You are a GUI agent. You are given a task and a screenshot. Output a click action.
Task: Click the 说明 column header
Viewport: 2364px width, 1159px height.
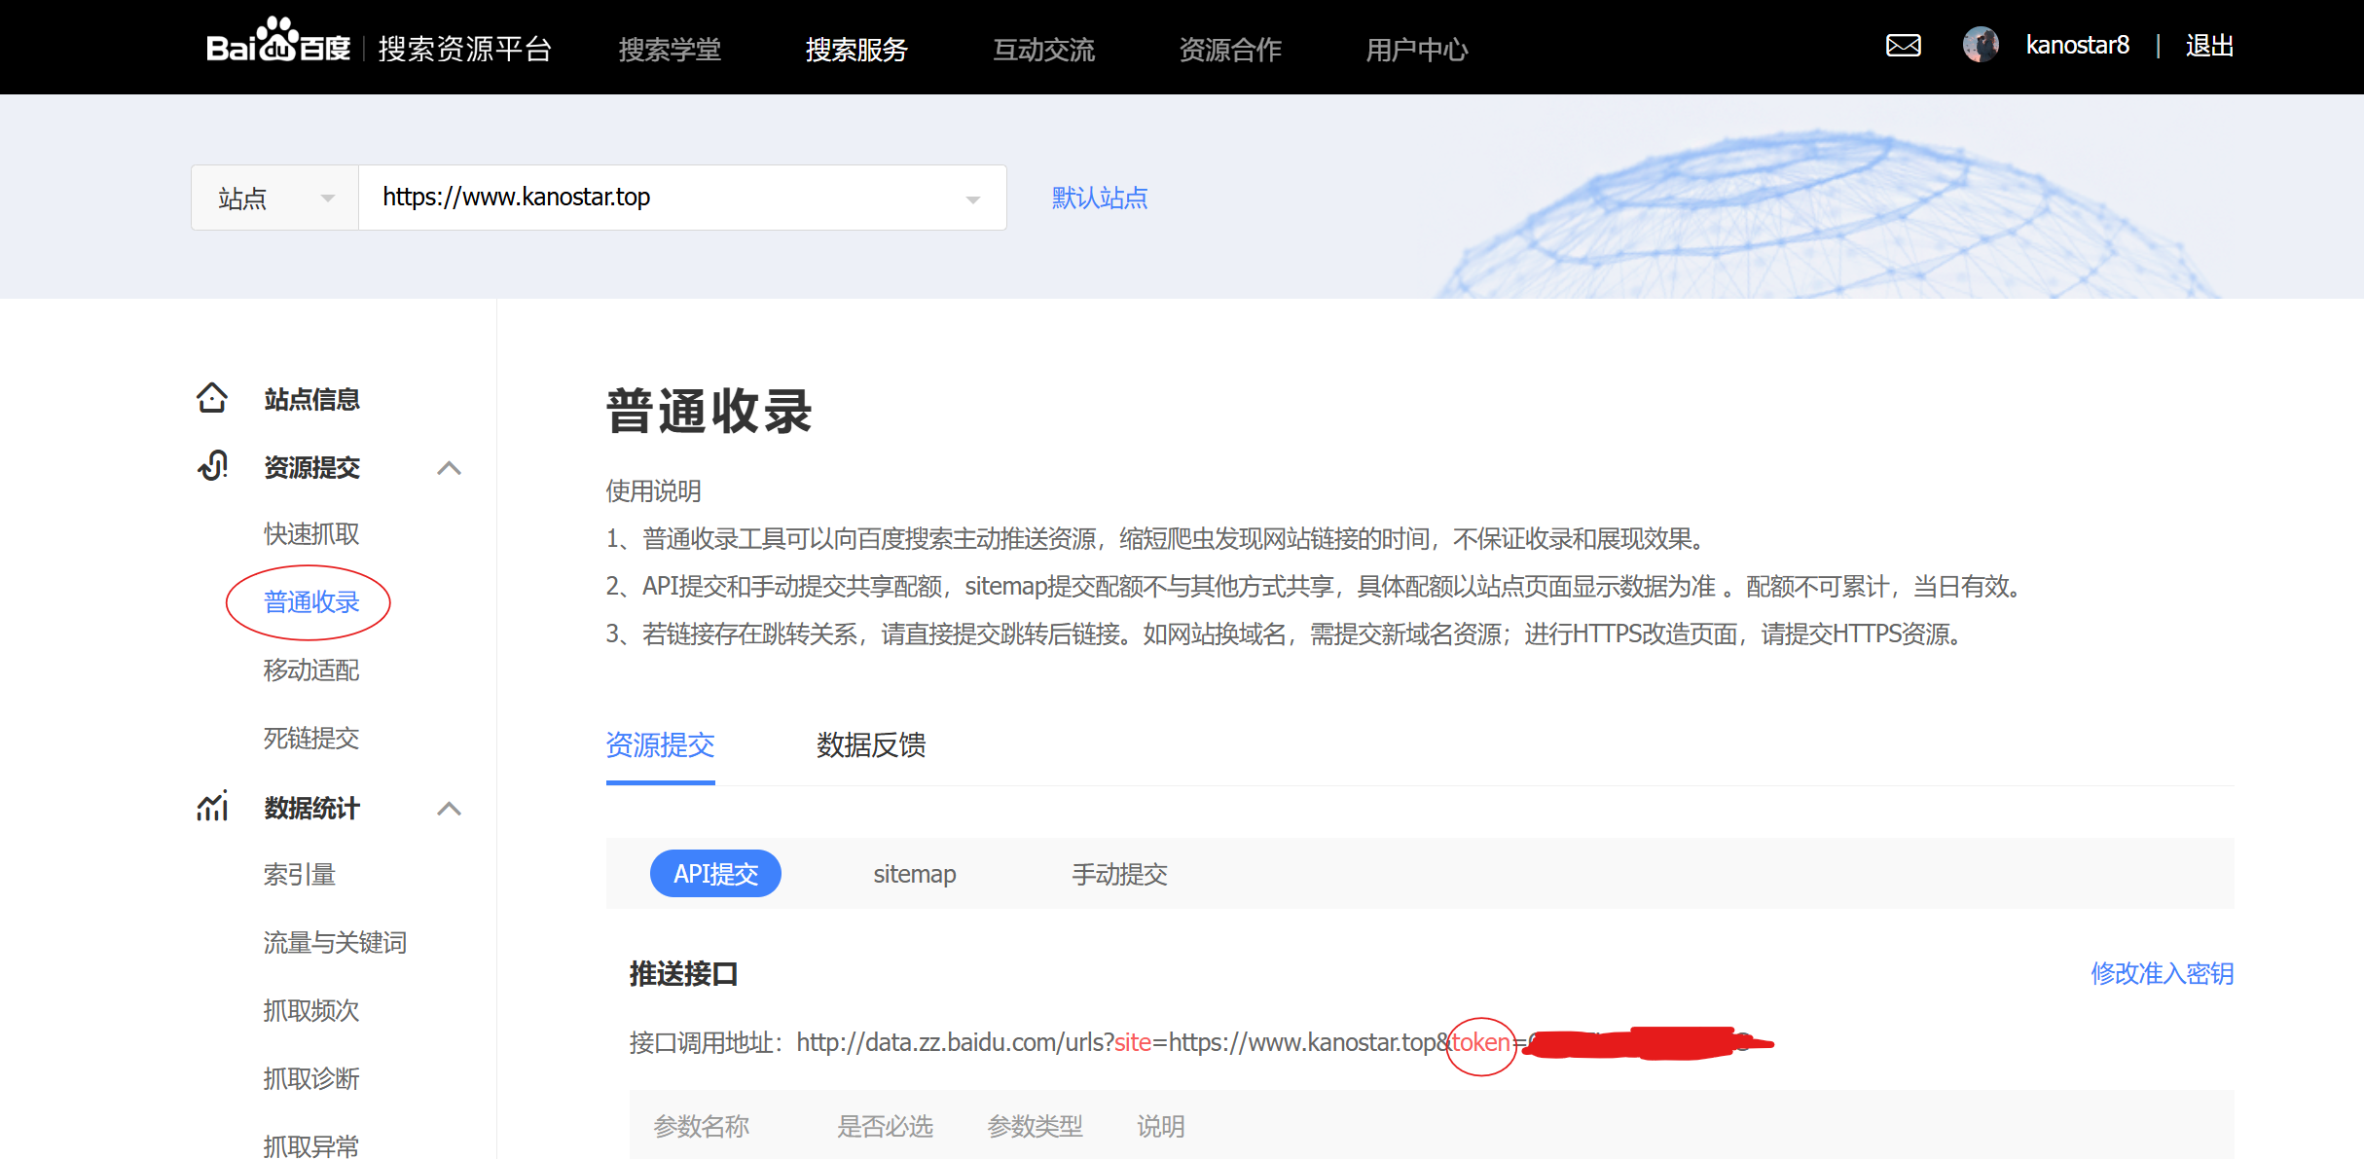coord(1161,1126)
